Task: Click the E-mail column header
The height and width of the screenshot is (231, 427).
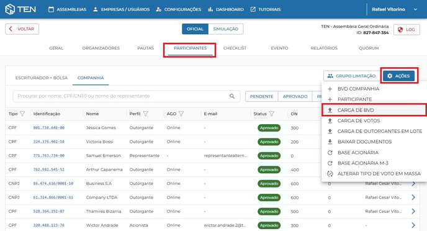Action: pos(210,114)
